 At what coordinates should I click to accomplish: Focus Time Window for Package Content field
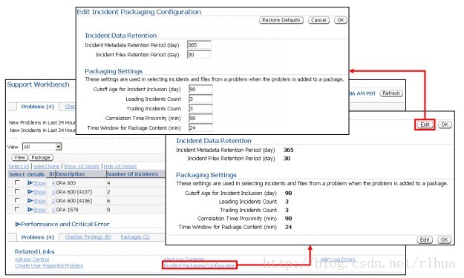coord(200,128)
